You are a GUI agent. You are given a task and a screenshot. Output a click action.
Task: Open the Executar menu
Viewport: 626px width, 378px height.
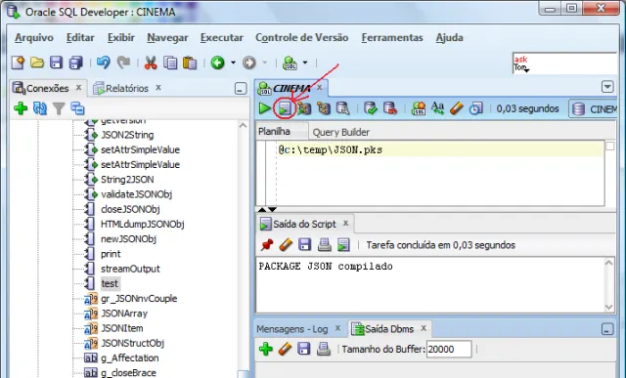222,37
